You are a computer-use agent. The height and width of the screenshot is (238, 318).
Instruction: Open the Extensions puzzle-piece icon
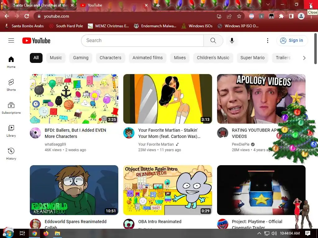click(281, 16)
